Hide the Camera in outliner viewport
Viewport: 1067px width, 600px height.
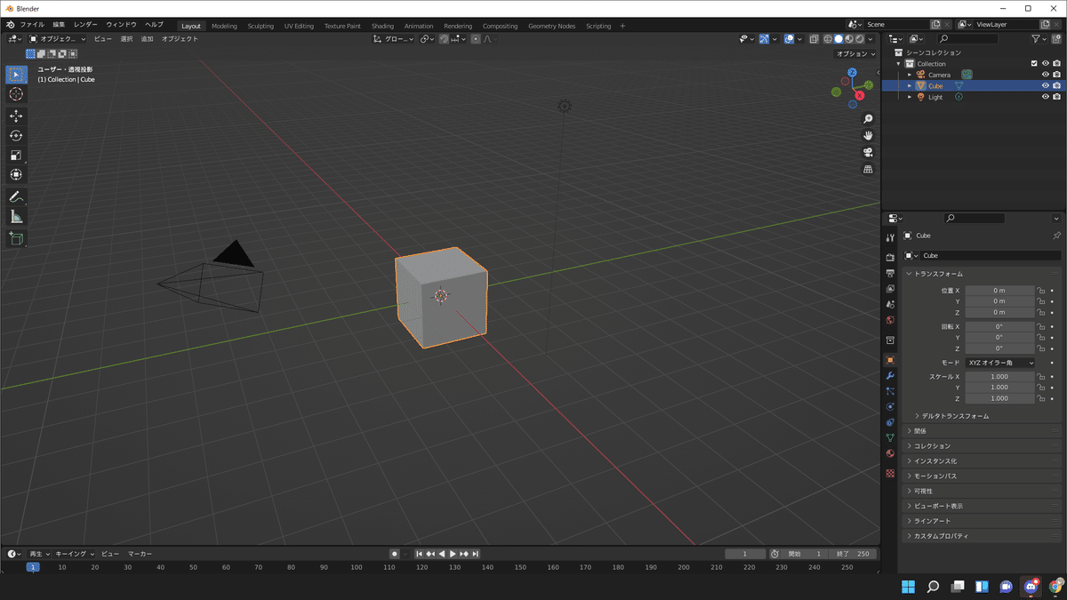click(1046, 75)
